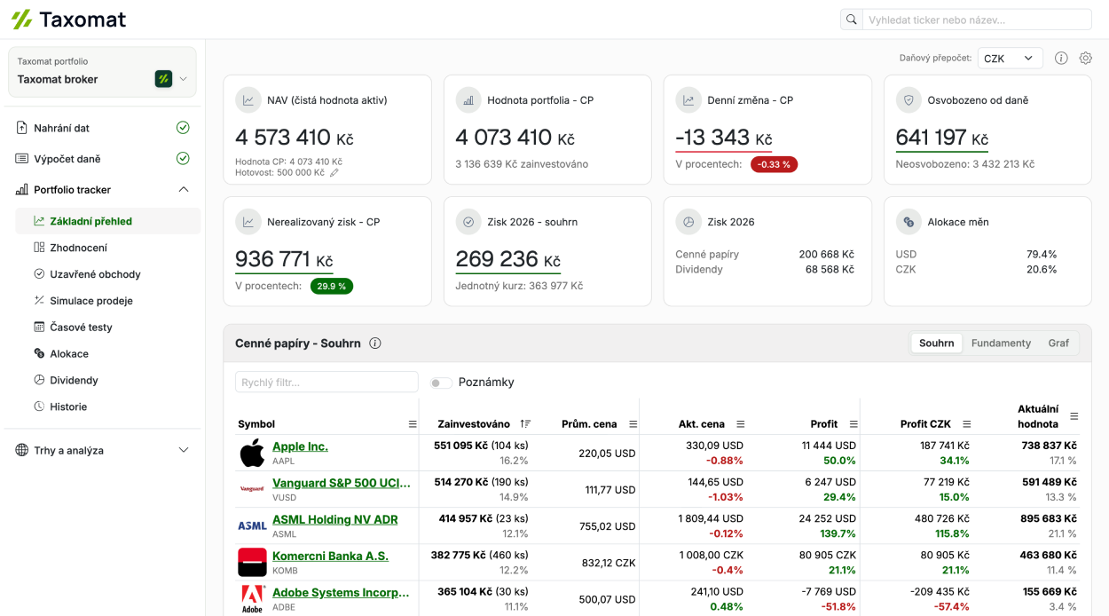Click info icon beside Cenné papíry - Souhrn

(375, 344)
